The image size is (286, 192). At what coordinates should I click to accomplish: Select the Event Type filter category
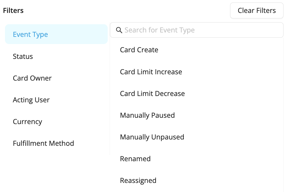tap(56, 34)
